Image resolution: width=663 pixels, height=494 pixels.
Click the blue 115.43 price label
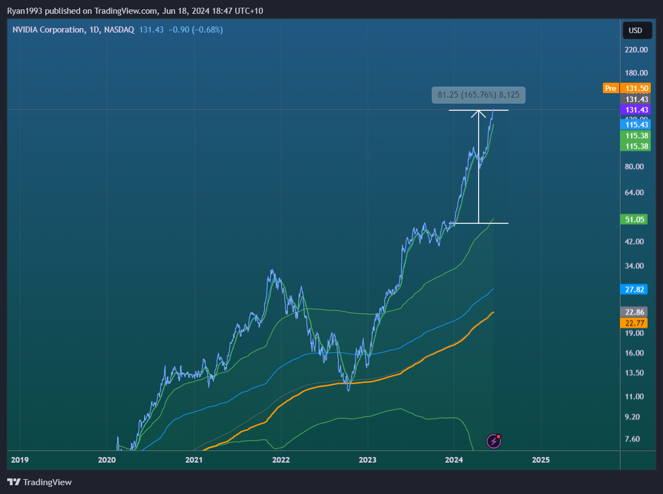click(x=635, y=126)
